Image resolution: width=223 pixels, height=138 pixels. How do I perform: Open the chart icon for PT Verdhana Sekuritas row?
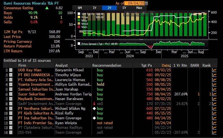click(x=214, y=108)
